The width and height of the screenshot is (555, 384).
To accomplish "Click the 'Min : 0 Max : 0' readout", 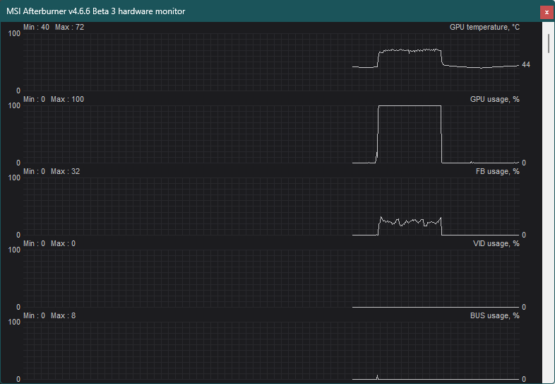I will coord(49,243).
